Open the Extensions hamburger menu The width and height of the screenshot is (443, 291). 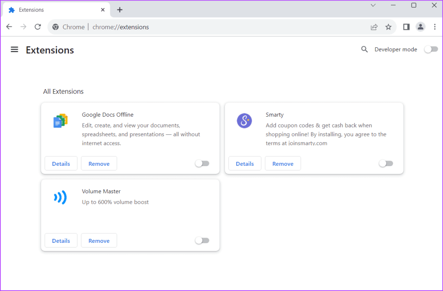coord(14,49)
